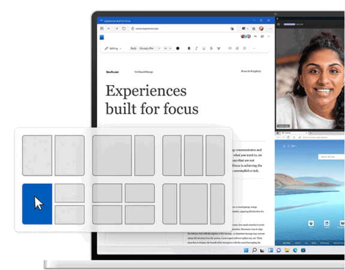Go forward with the browser forward arrow
The height and width of the screenshot is (270, 345).
pos(116,28)
